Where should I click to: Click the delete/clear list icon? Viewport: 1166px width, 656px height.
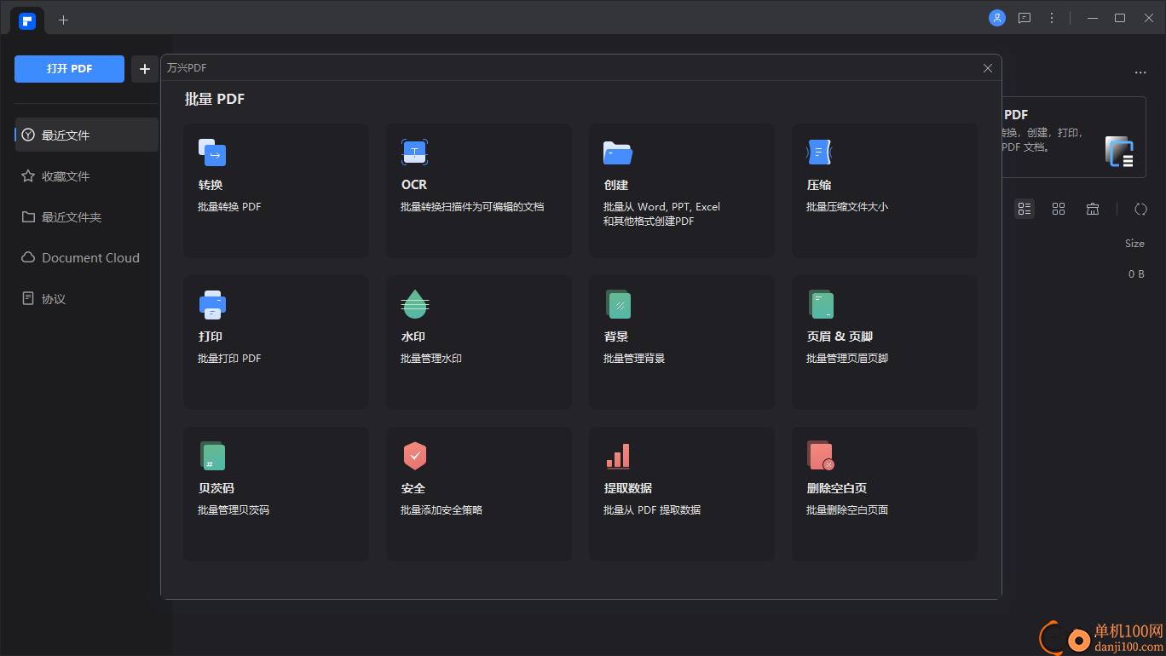(x=1093, y=209)
